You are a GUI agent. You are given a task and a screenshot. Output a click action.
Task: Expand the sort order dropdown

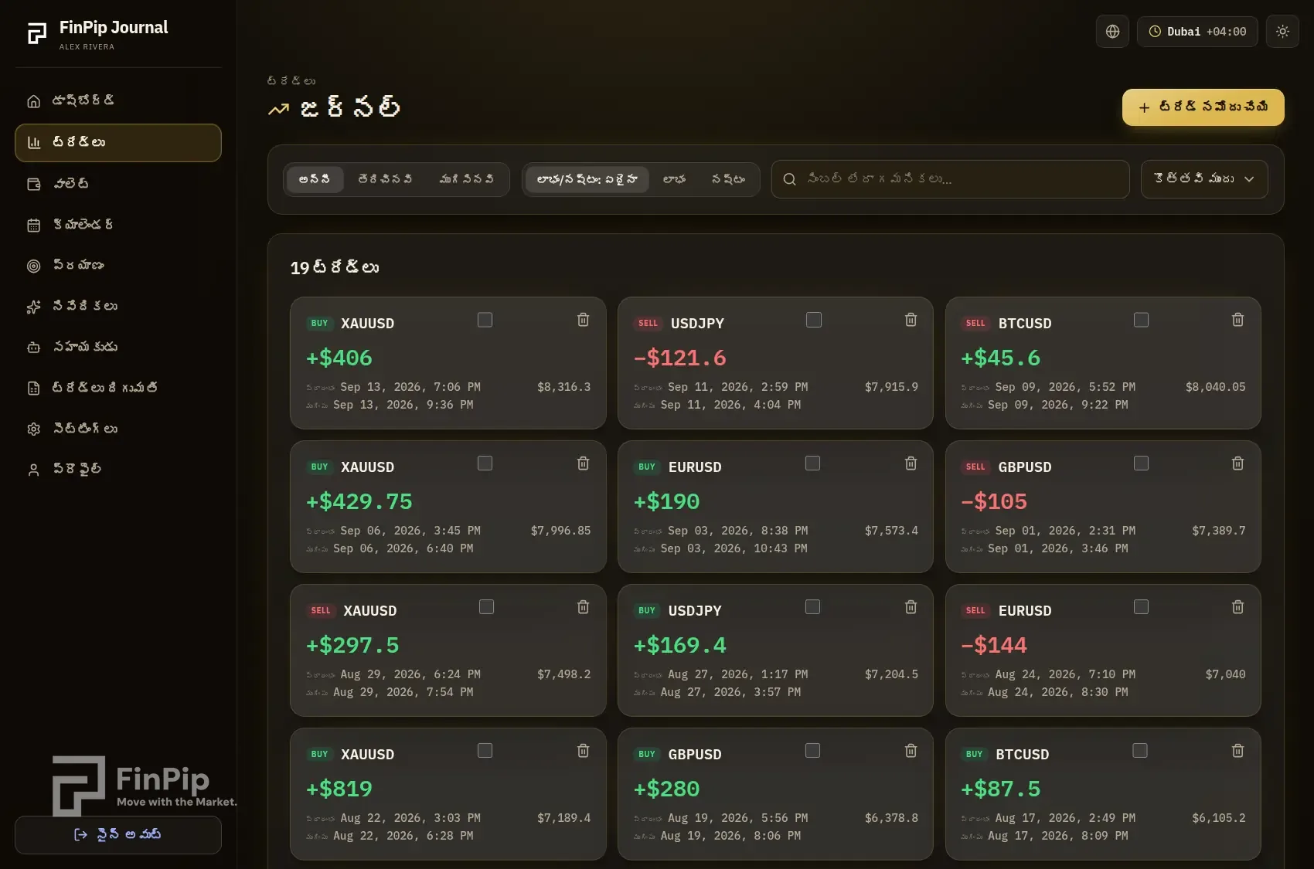(x=1204, y=179)
